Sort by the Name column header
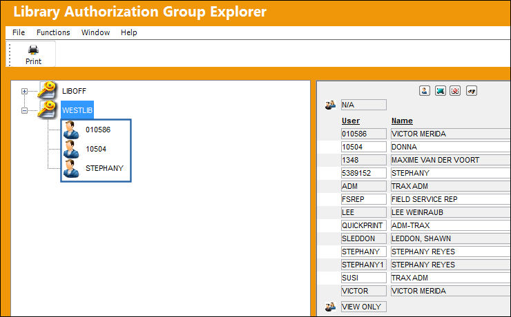Screen dimensions: 511x317 pos(402,121)
